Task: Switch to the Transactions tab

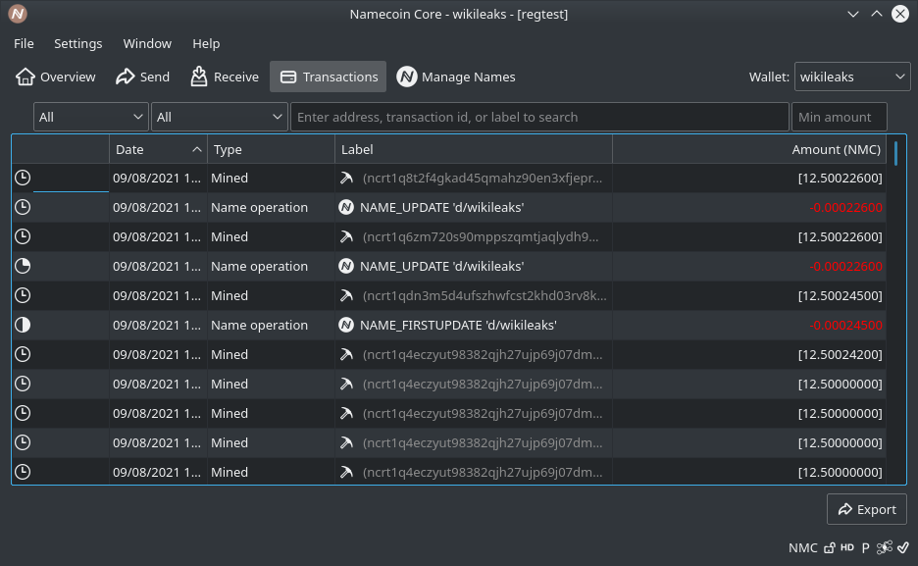Action: (x=328, y=77)
